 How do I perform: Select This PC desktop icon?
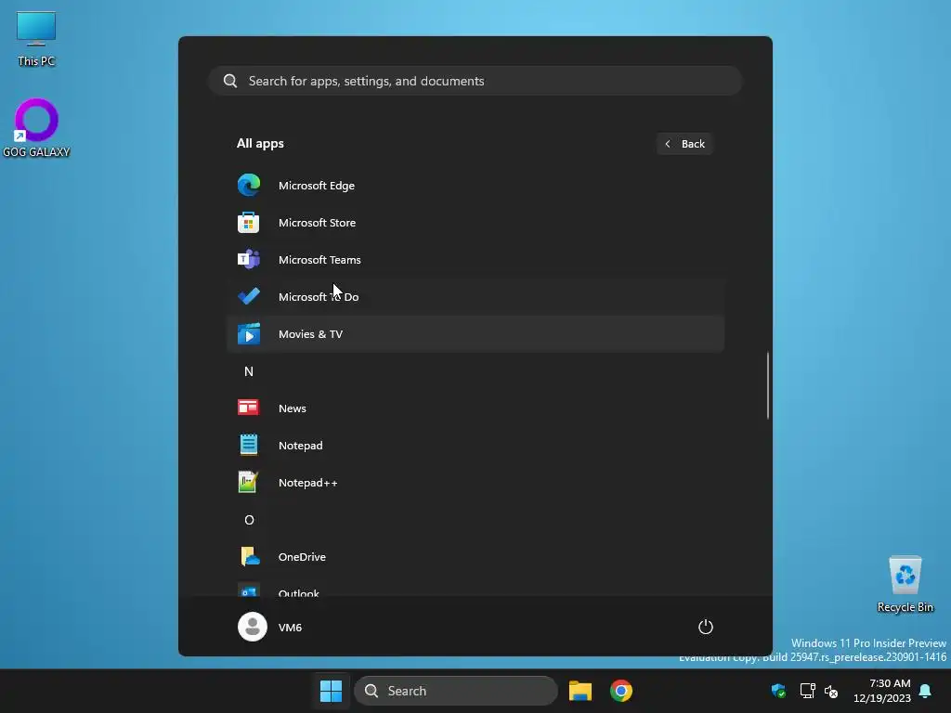pyautogui.click(x=36, y=39)
